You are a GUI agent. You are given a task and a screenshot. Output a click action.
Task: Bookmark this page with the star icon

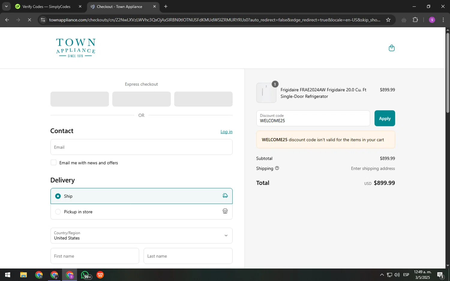[x=388, y=20]
